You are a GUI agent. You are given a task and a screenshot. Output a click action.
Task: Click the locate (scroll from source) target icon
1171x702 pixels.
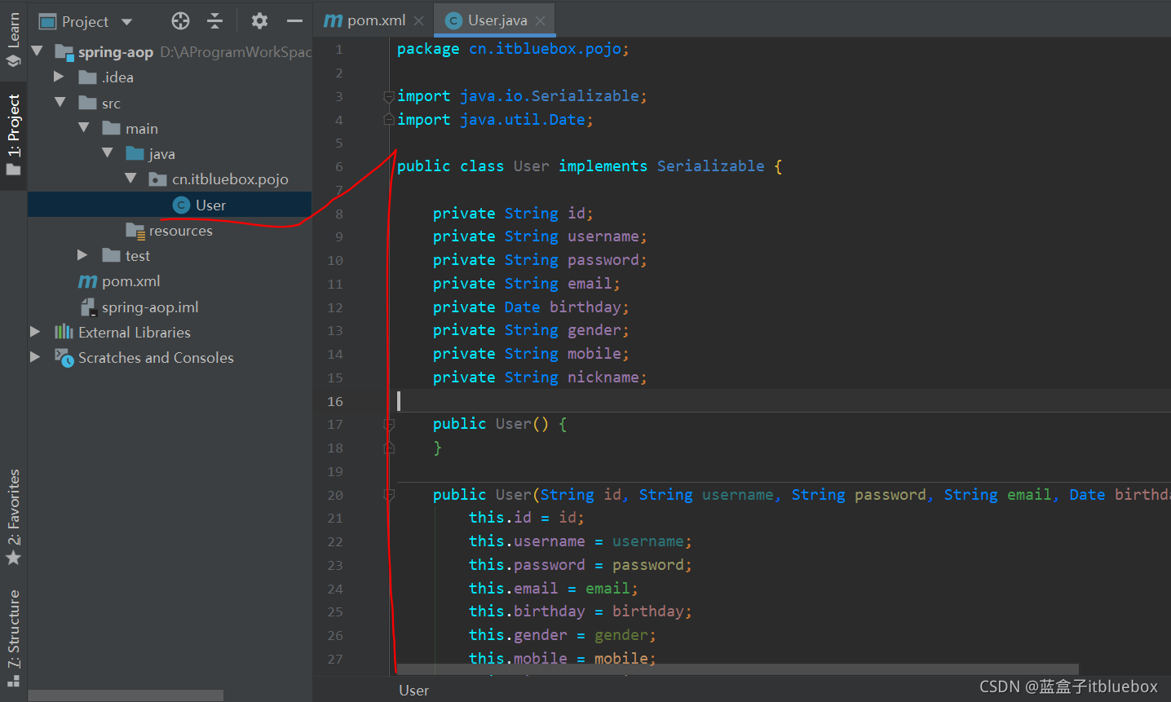point(181,21)
